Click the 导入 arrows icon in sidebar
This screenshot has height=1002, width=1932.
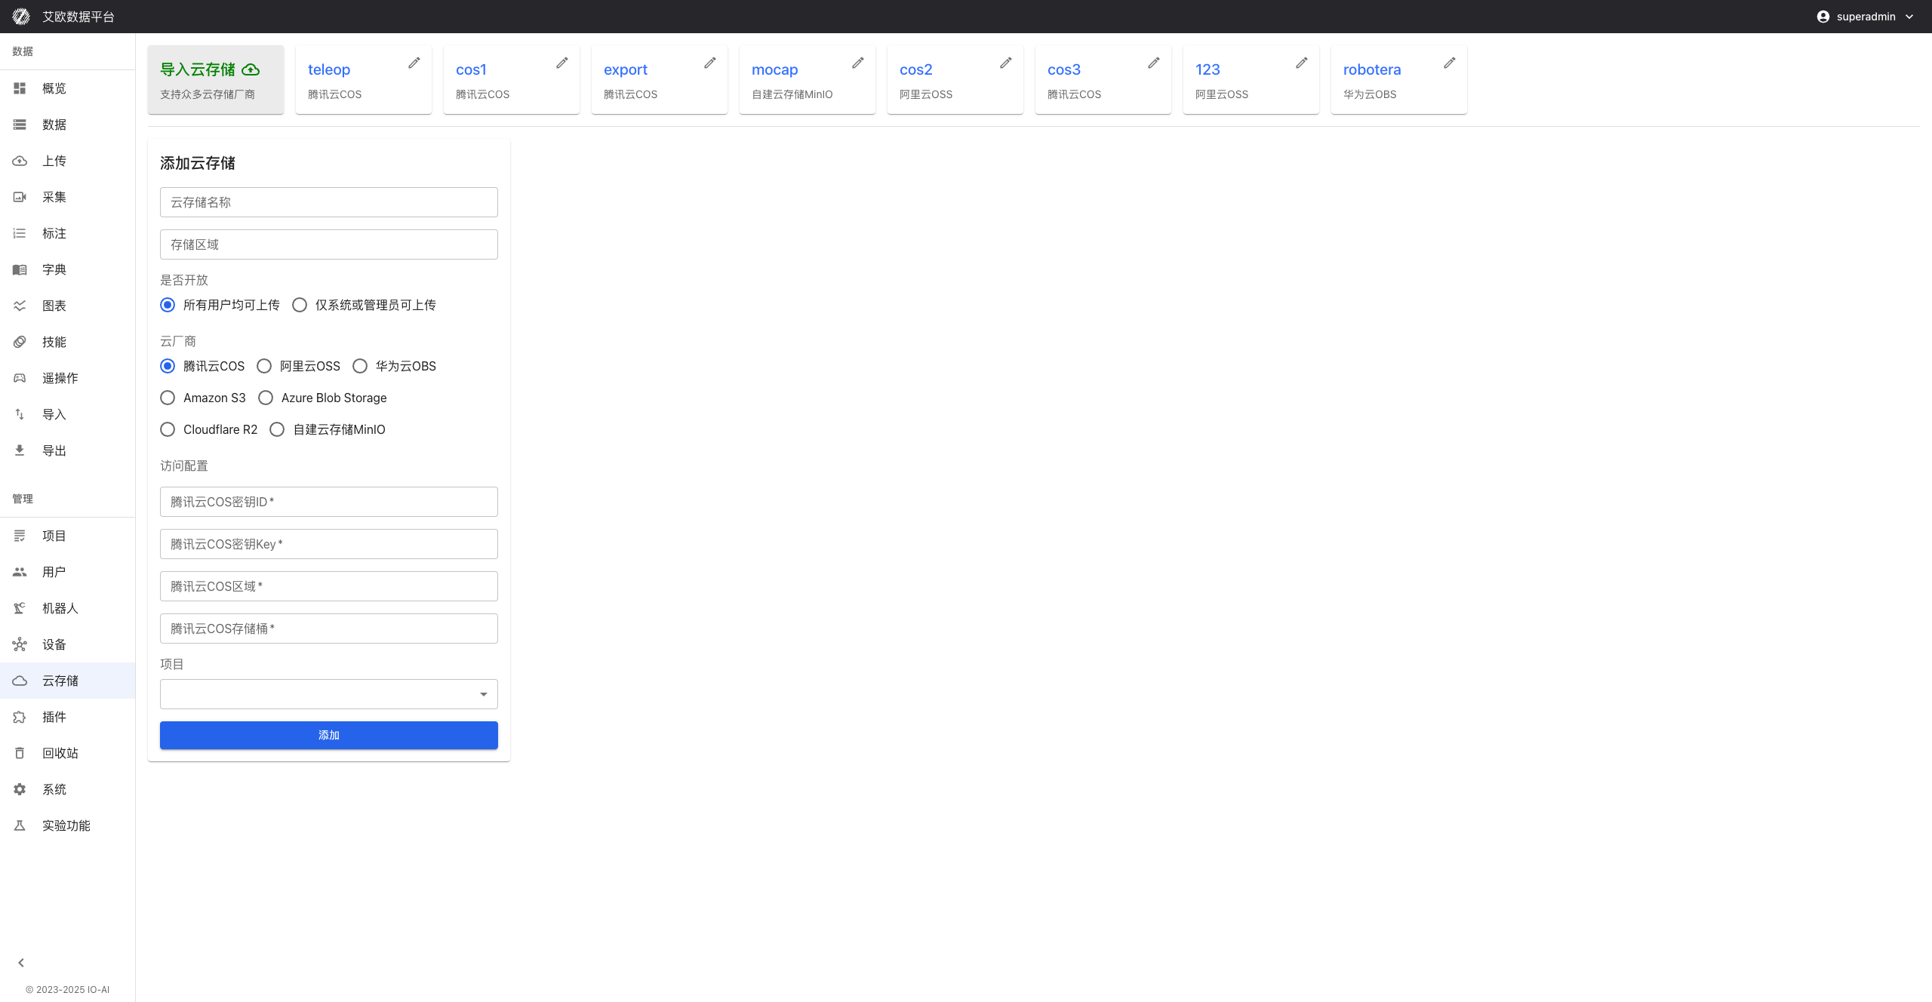pos(20,414)
